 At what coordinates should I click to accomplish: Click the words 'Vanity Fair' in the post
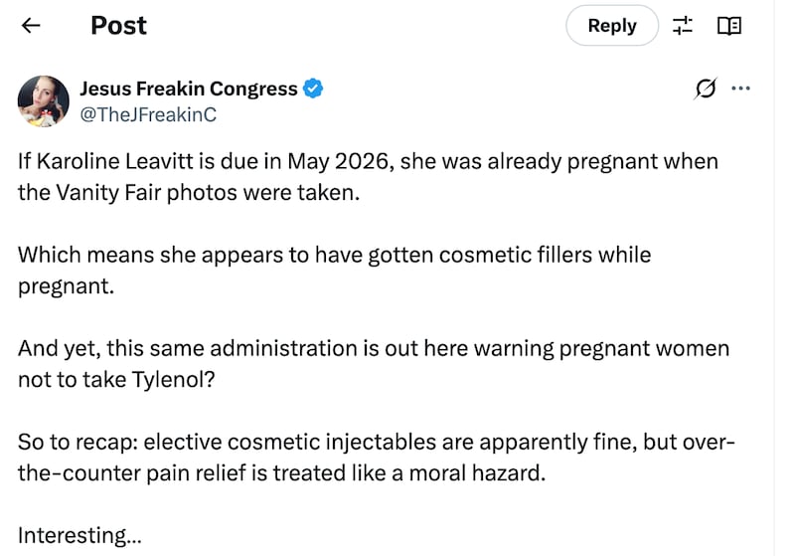[99, 191]
